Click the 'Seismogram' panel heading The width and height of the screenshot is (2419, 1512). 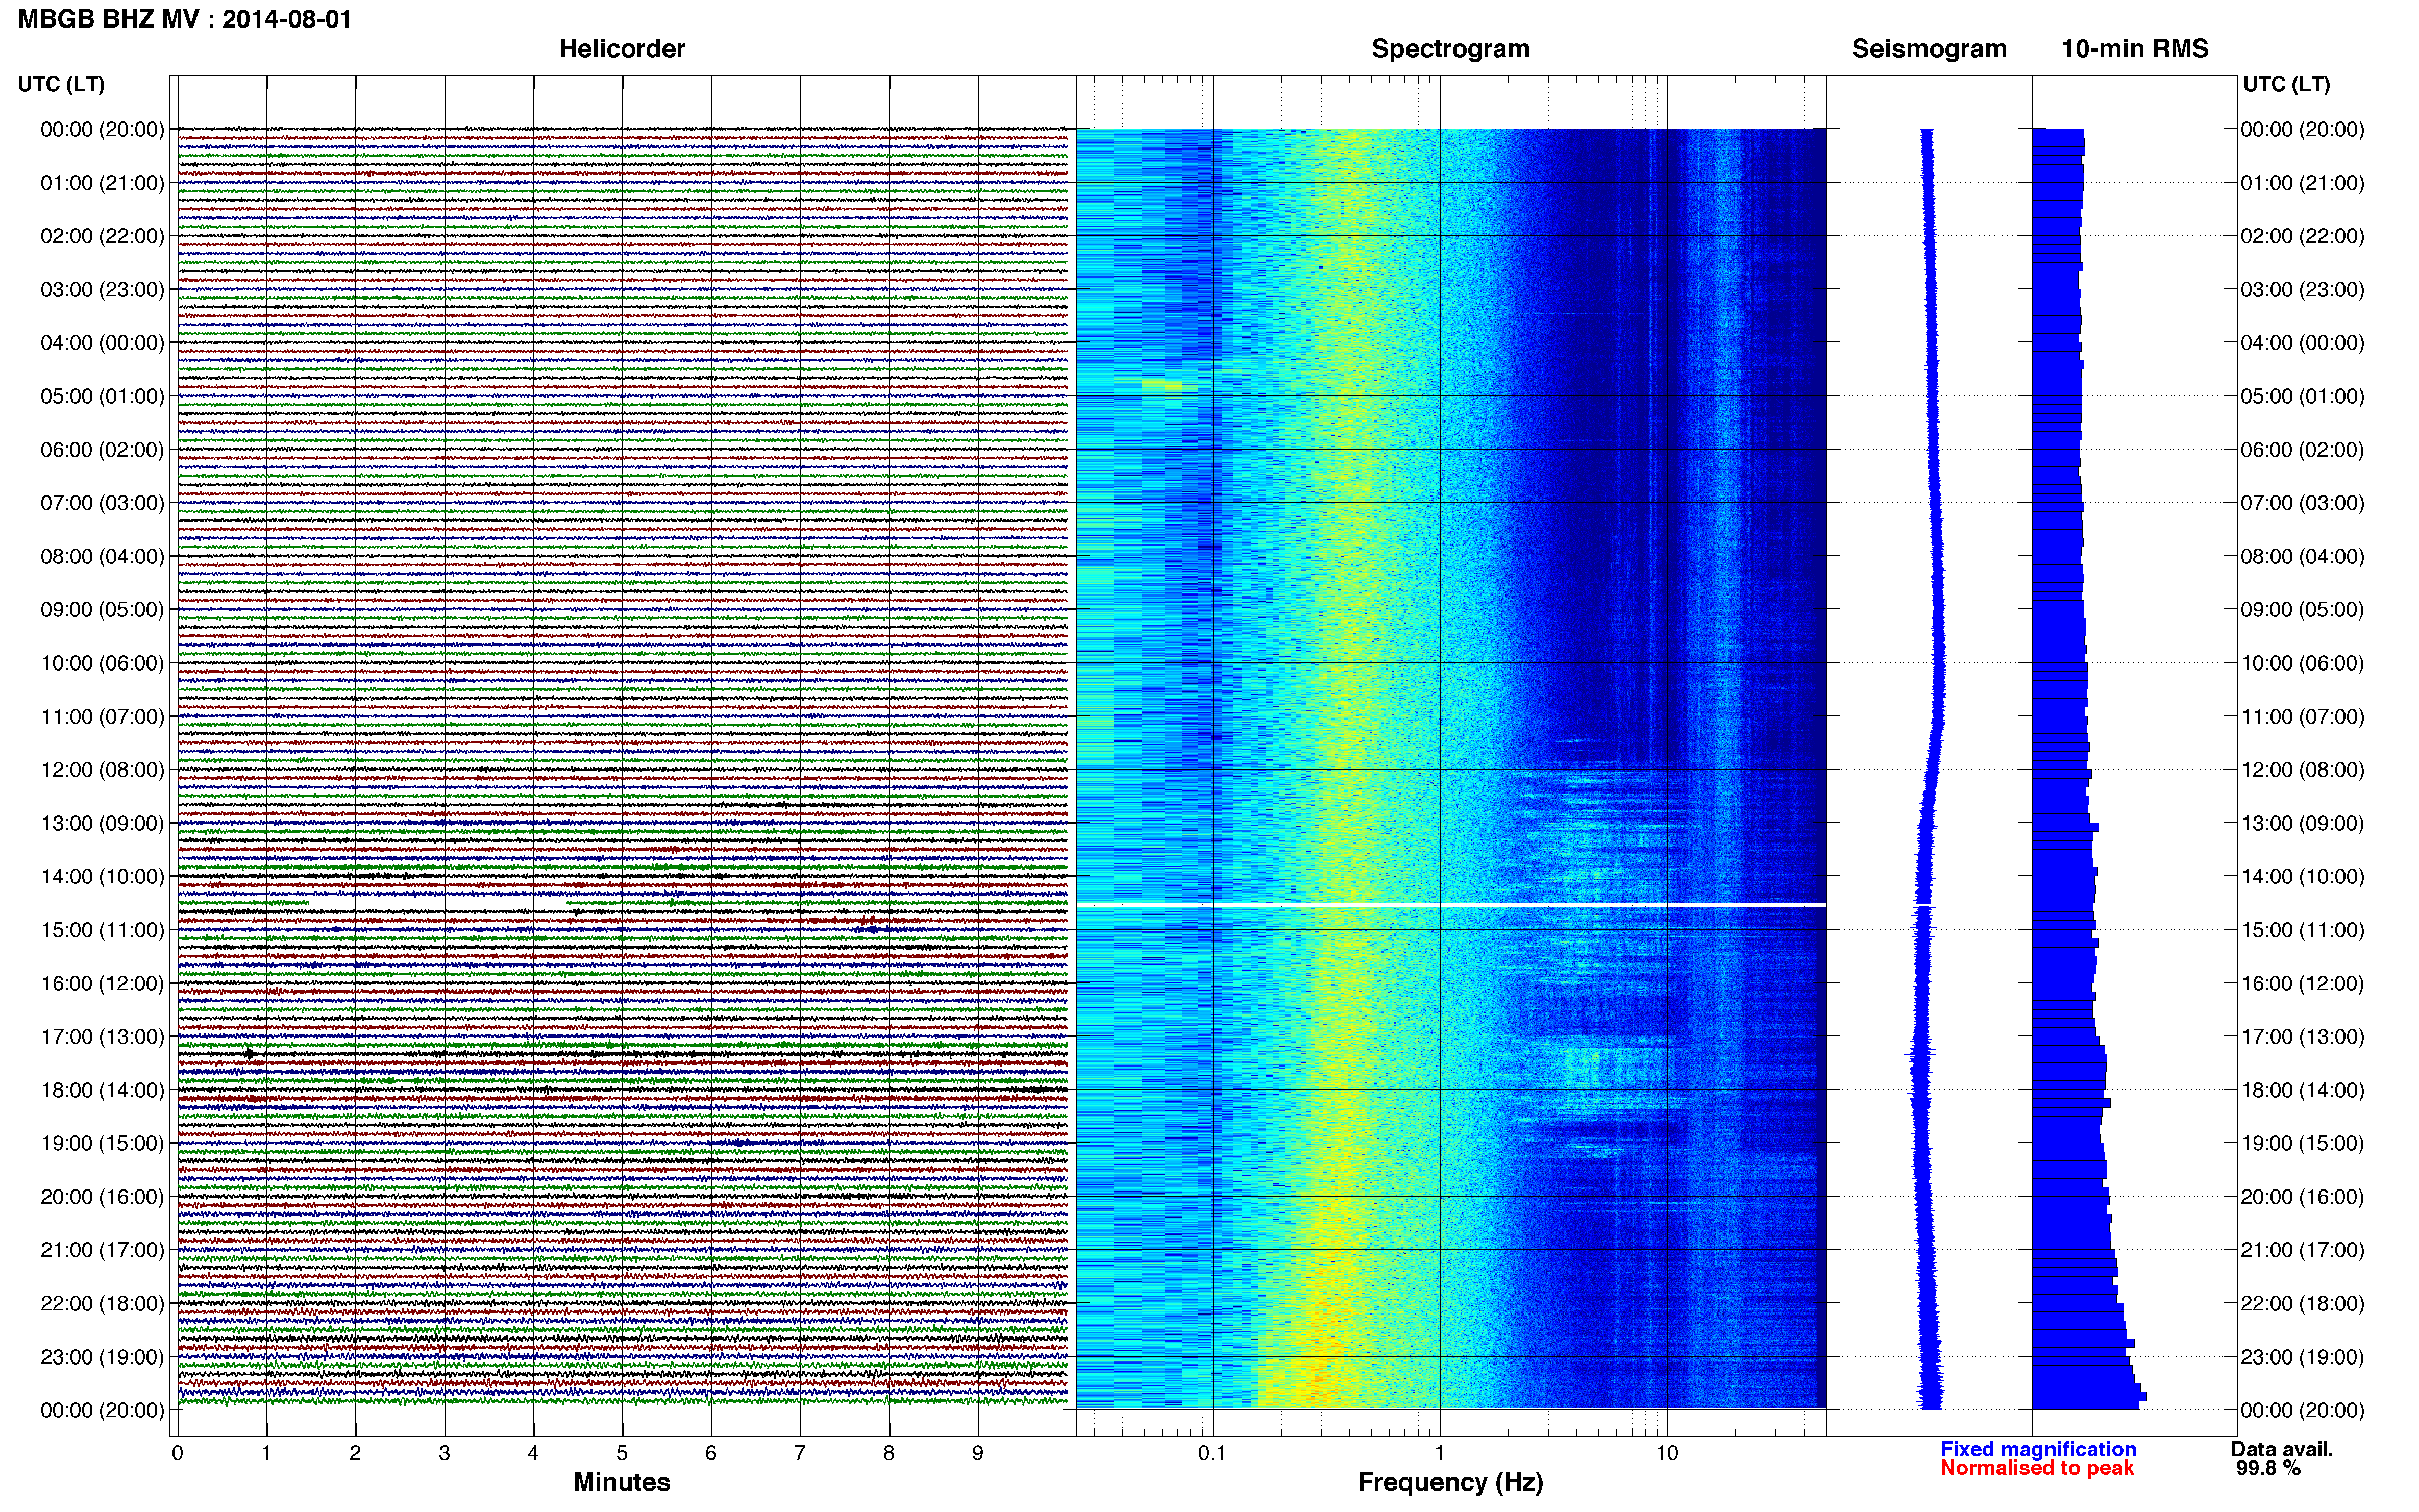tap(1929, 48)
